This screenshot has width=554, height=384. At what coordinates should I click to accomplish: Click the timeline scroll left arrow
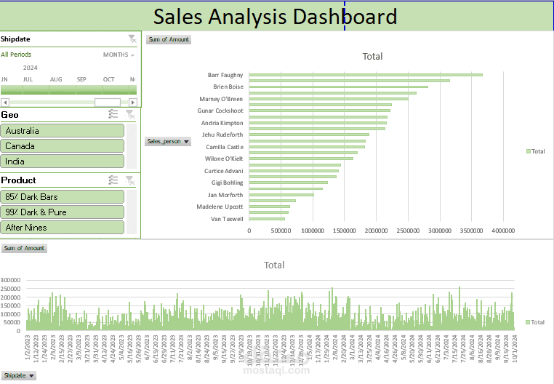pyautogui.click(x=4, y=103)
